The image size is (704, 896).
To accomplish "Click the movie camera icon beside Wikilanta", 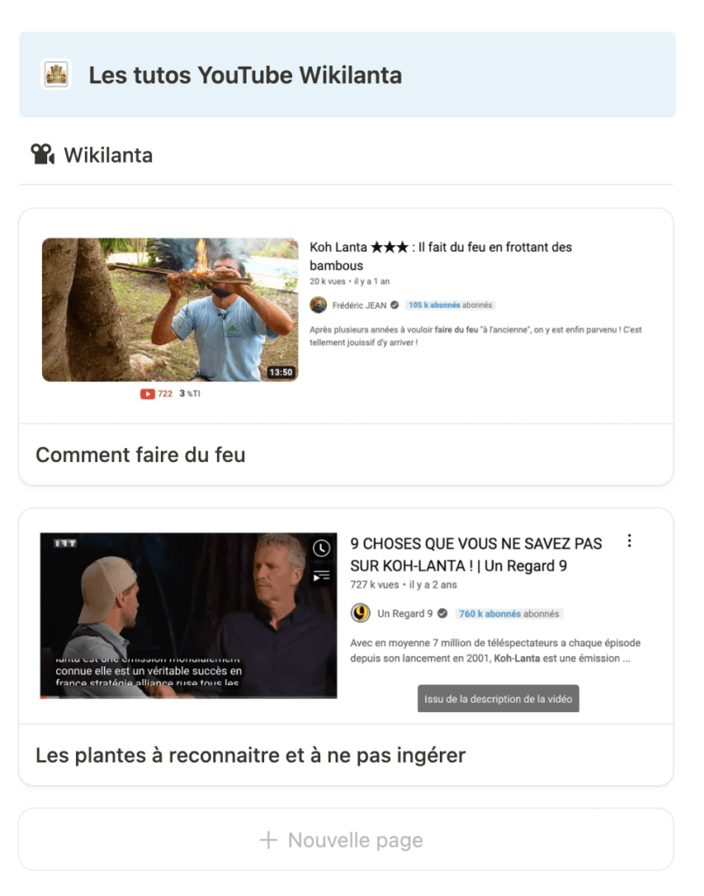I will click(x=43, y=154).
